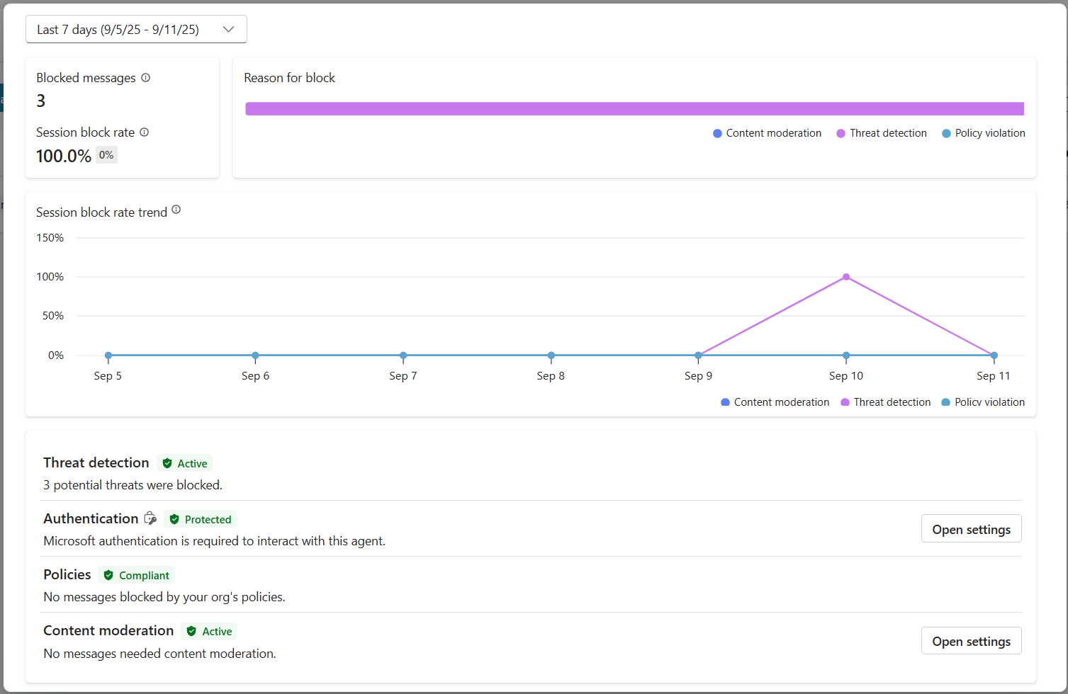This screenshot has height=694, width=1068.
Task: Open settings for Authentication
Action: (x=971, y=529)
